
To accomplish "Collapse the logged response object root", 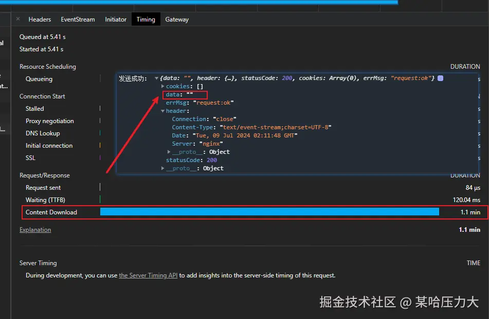I will click(x=156, y=78).
